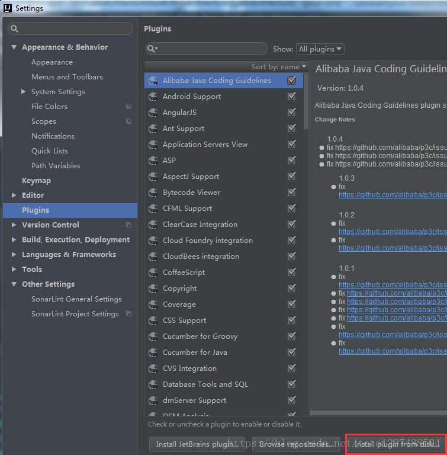Select Plugins in the settings tree

(70, 210)
